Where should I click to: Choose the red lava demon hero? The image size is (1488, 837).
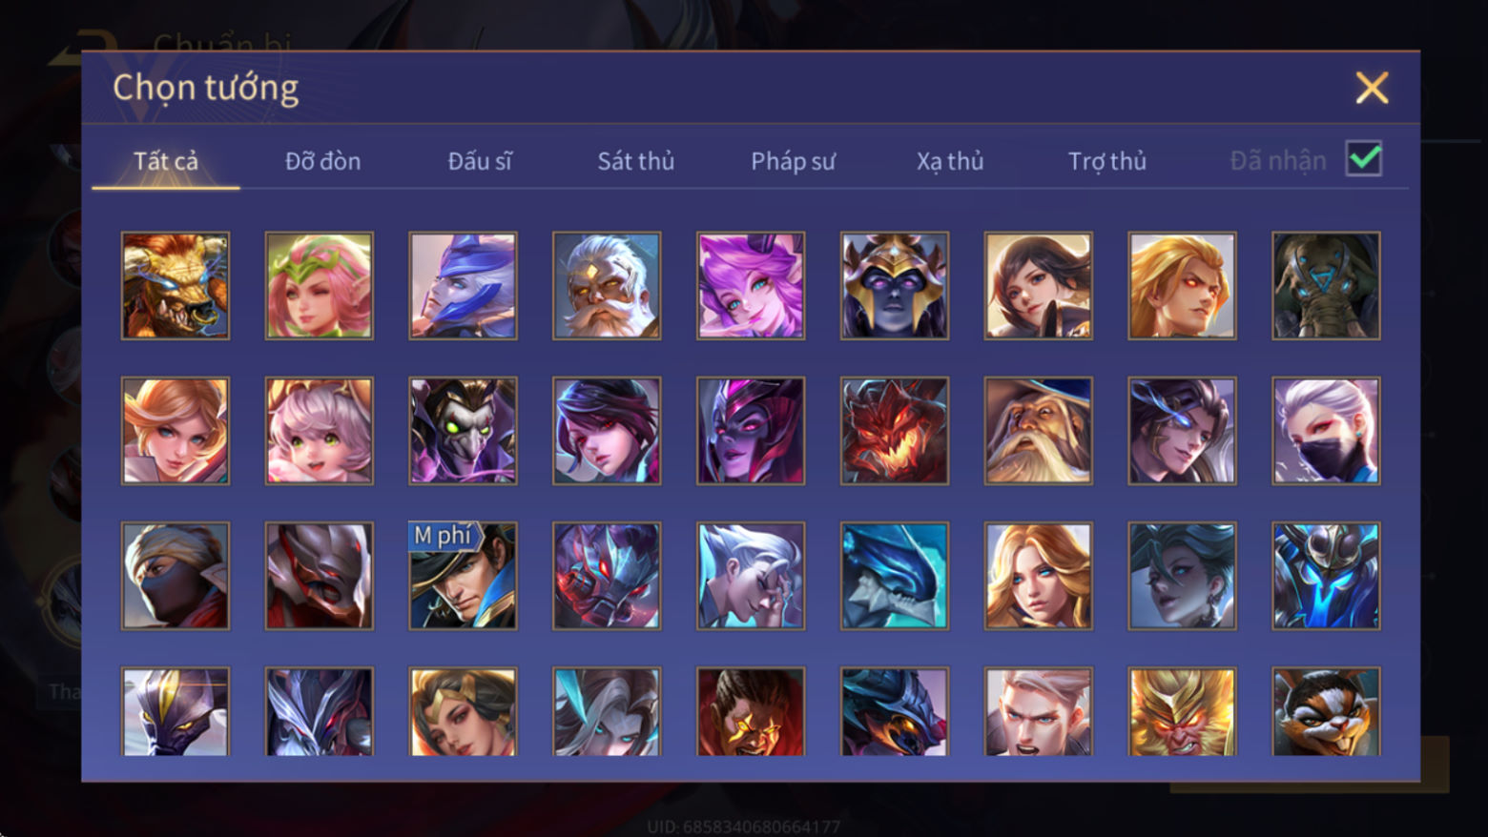point(895,430)
